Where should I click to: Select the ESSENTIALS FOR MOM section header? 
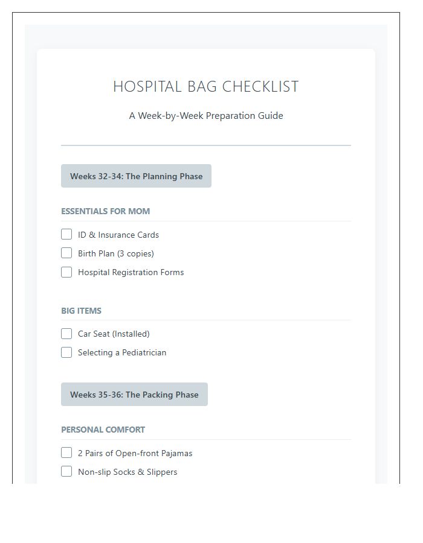click(105, 211)
